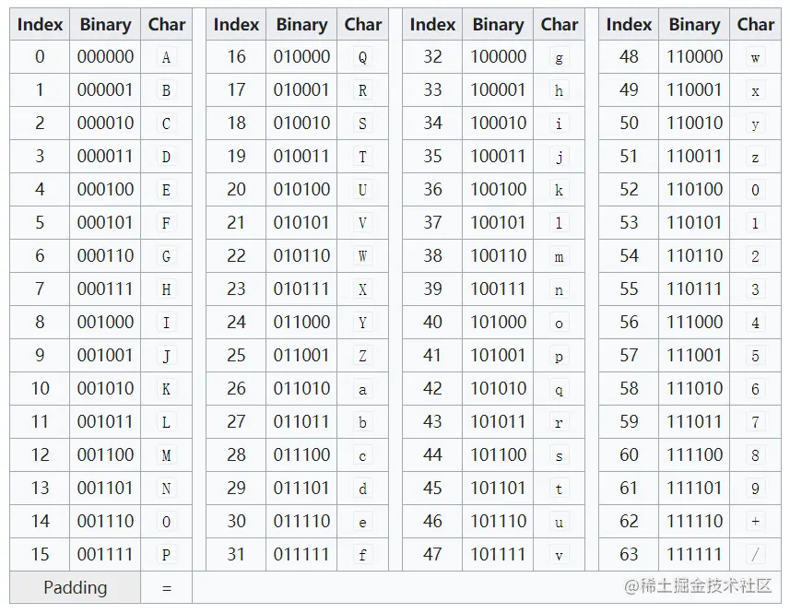Select index cell 10
Screen dimensions: 790x613
[40, 389]
